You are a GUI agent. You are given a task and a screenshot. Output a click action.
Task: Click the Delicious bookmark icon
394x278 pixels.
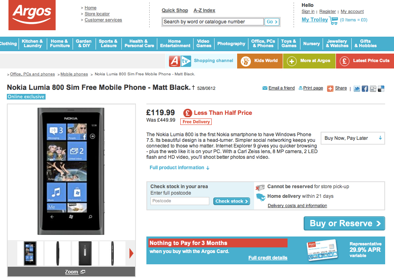[381, 89]
